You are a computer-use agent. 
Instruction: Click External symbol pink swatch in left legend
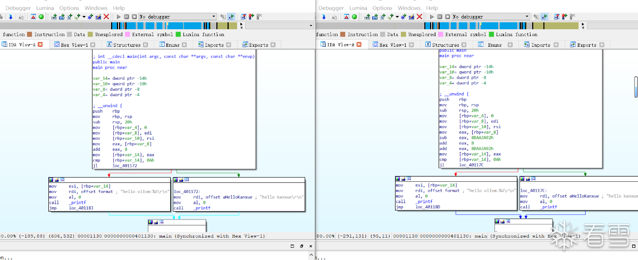[x=128, y=35]
